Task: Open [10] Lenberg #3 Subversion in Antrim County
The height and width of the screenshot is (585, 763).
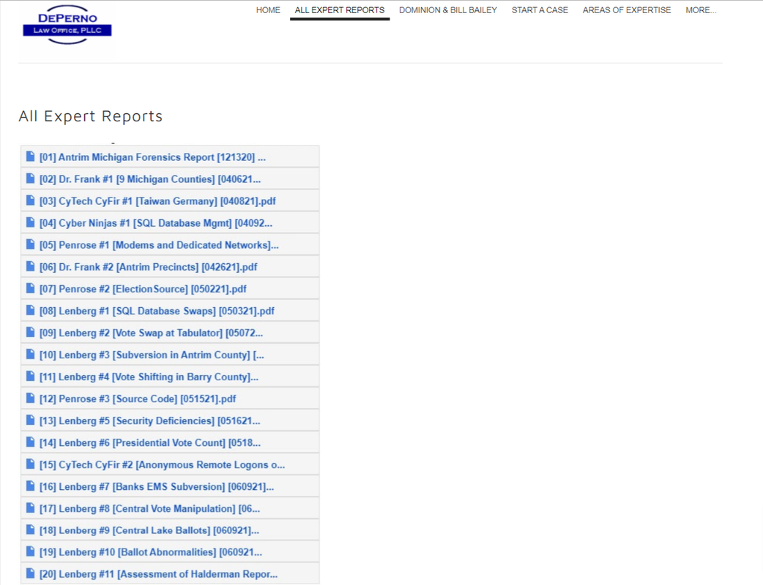Action: [x=152, y=355]
